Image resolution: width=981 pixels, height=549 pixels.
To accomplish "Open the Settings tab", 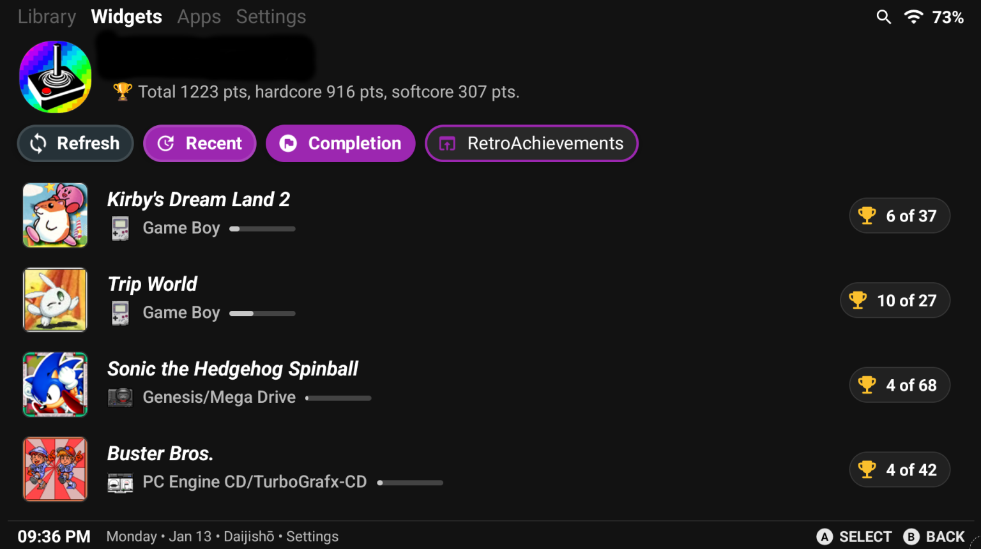I will point(271,17).
